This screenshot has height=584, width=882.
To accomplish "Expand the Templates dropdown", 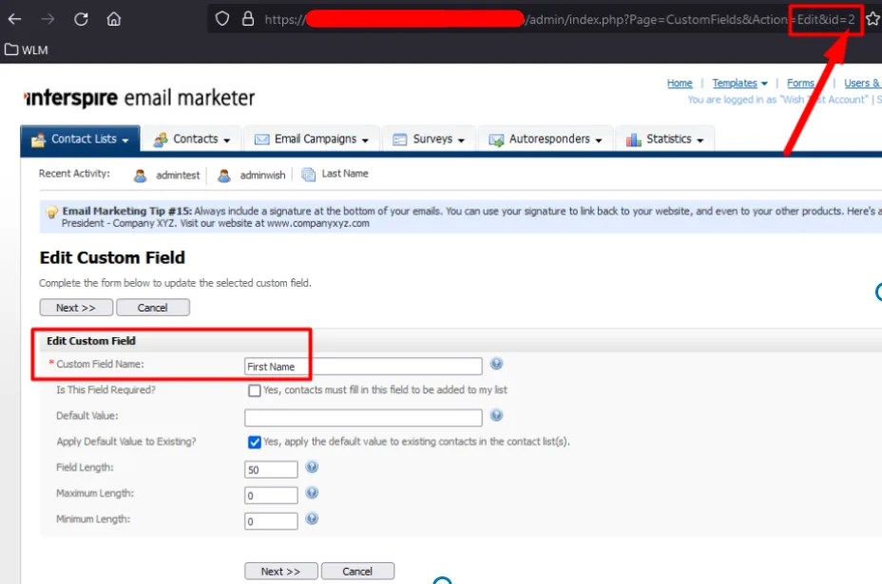I will [739, 84].
